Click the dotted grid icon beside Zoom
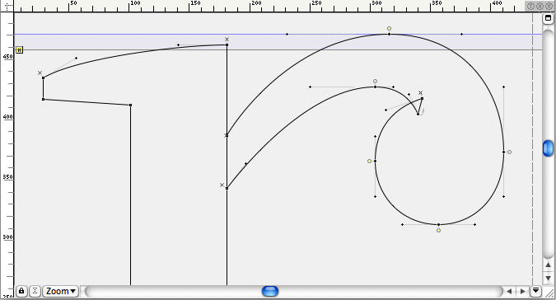 click(x=35, y=291)
